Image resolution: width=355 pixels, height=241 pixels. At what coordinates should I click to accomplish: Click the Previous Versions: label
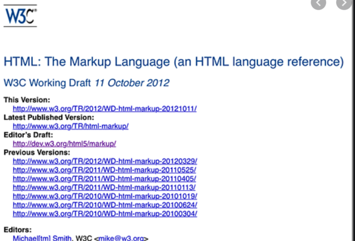click(37, 152)
